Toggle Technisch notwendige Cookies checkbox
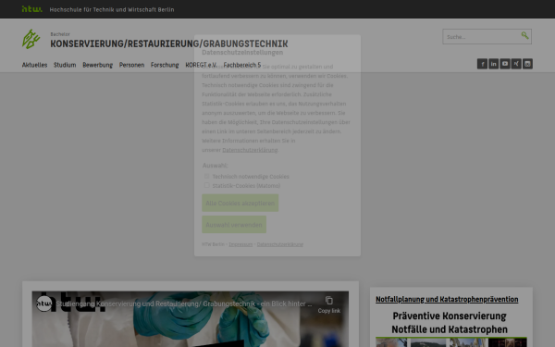Screen dimensions: 555x347 [206, 176]
